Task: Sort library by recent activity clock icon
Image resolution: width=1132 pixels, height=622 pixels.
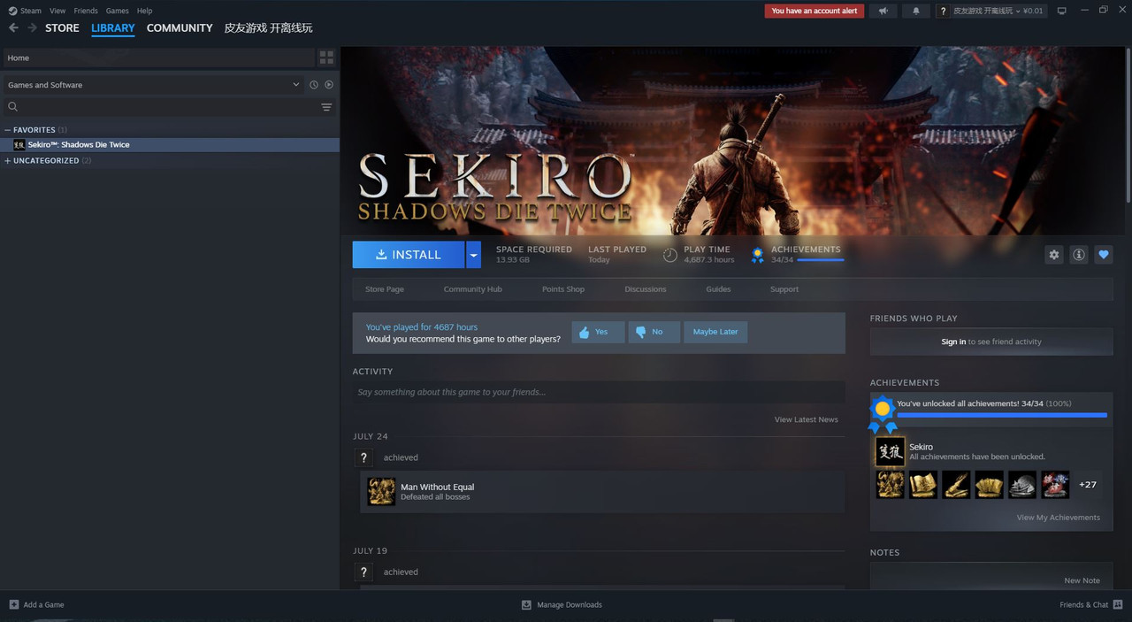Action: point(314,85)
